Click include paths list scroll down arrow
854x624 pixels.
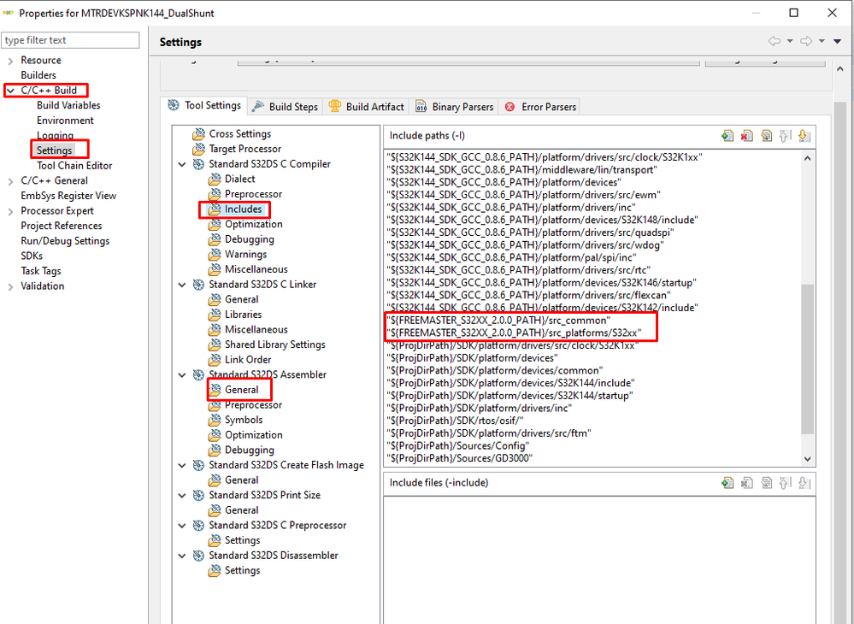pos(807,459)
